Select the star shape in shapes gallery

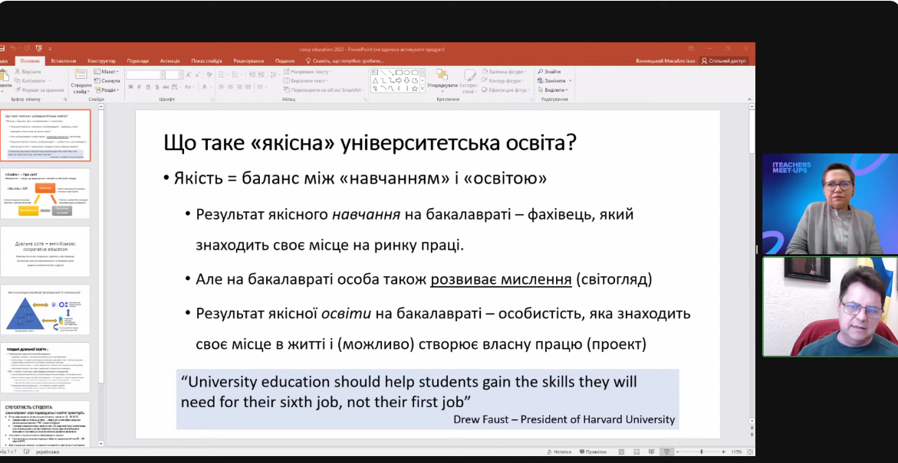(415, 89)
